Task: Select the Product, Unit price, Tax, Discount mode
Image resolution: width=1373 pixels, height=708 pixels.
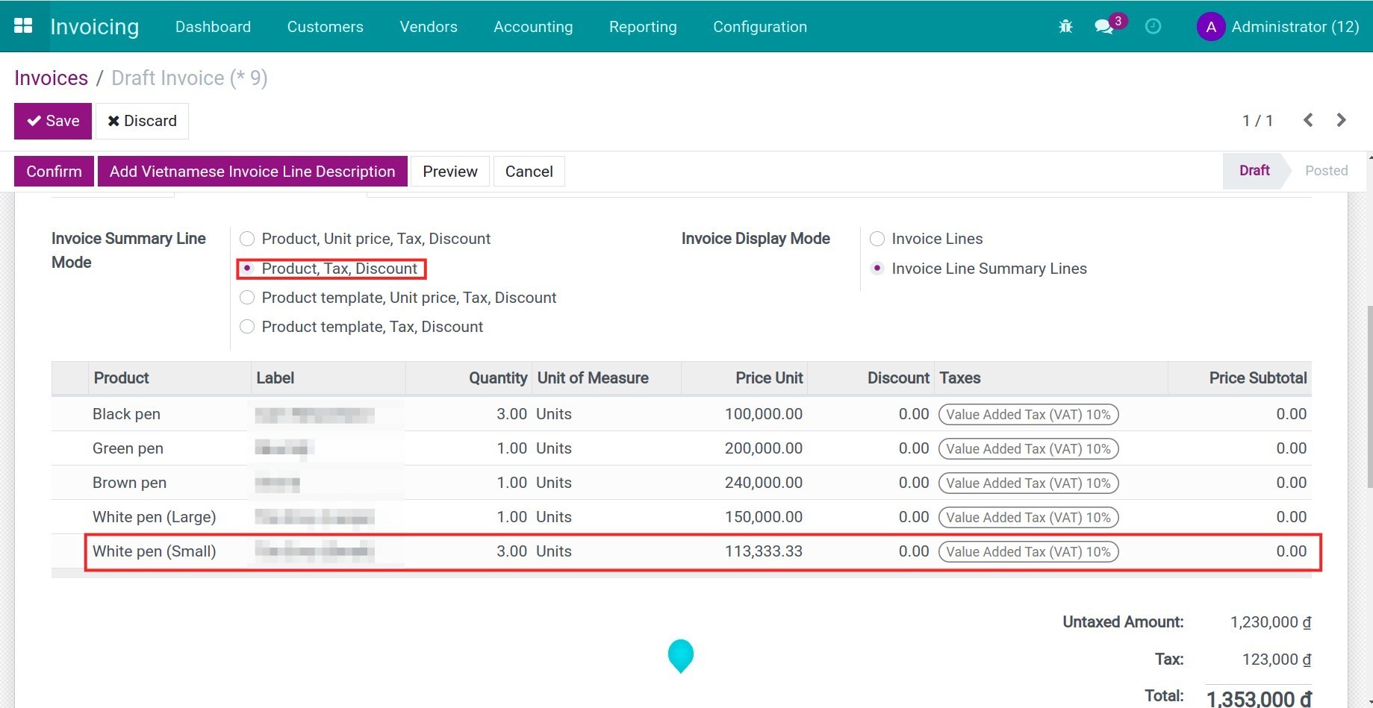Action: tap(247, 239)
